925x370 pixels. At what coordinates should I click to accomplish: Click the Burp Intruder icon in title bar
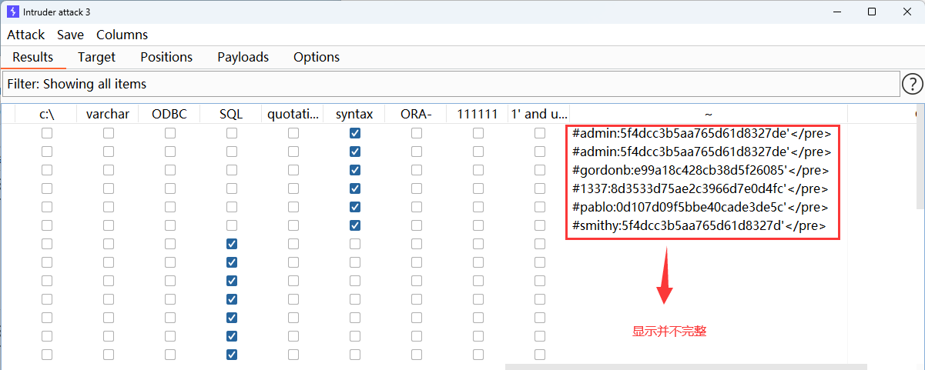pos(12,12)
